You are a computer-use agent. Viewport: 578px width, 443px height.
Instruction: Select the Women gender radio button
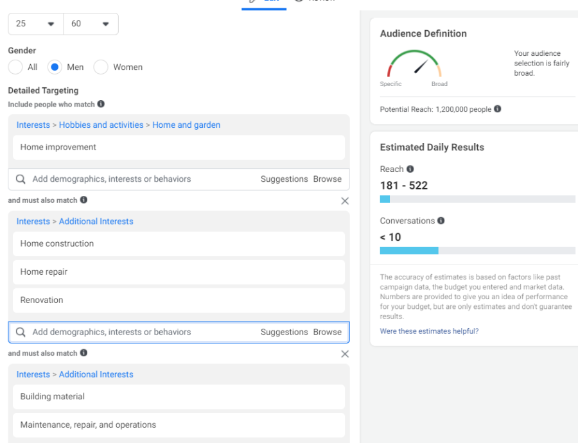tap(101, 67)
